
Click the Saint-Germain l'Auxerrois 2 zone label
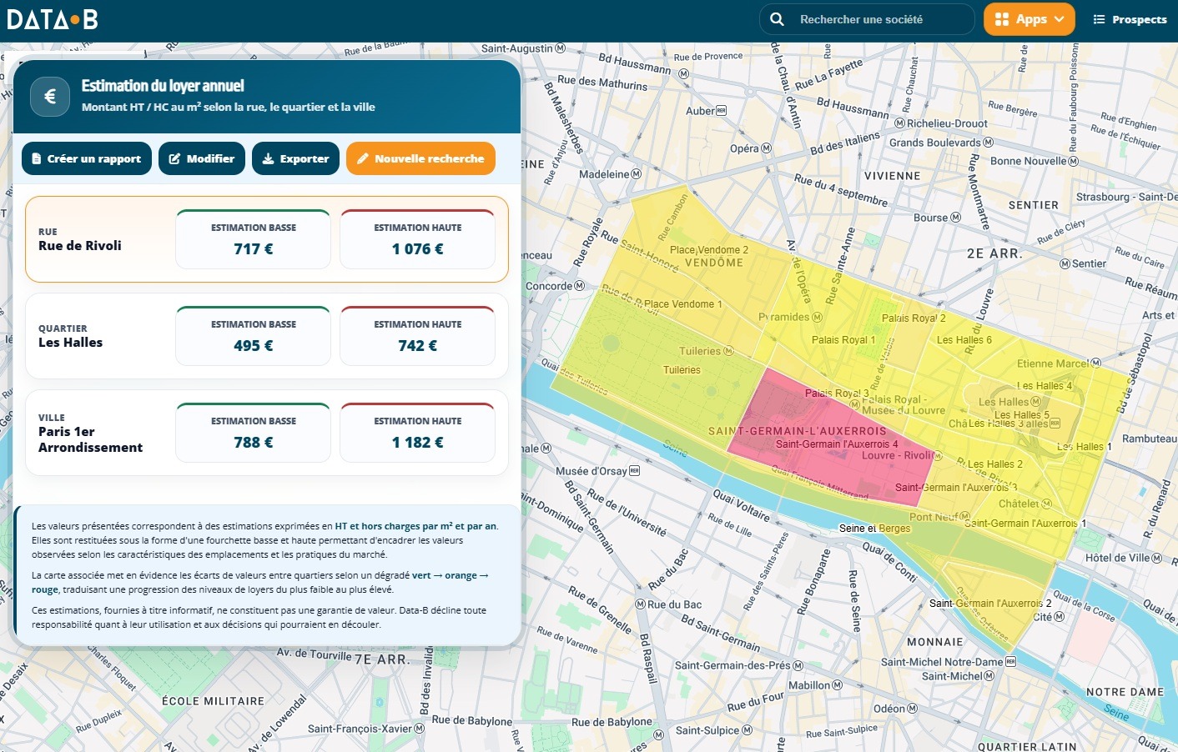[990, 604]
